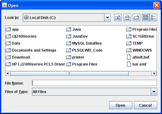Image resolution: width=162 pixels, height=114 pixels.
Task: Select the SC1GBDrive folder icon
Action: 129,36
